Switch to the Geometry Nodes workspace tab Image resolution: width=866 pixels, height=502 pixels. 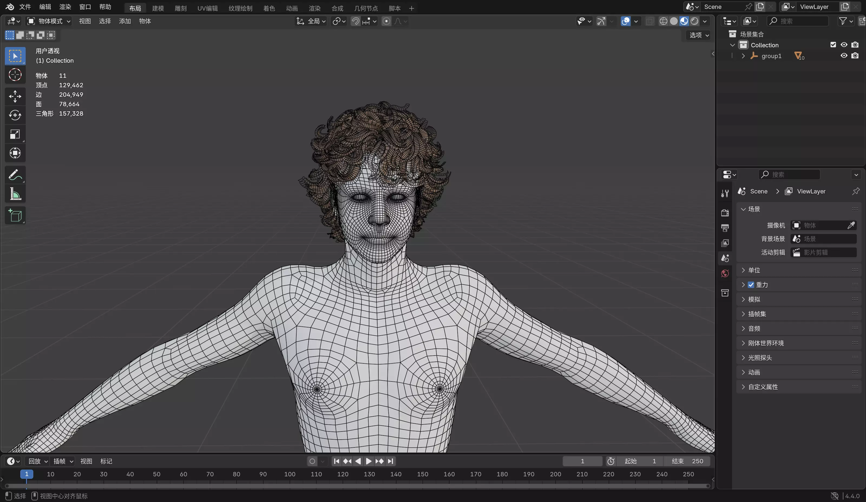(366, 8)
